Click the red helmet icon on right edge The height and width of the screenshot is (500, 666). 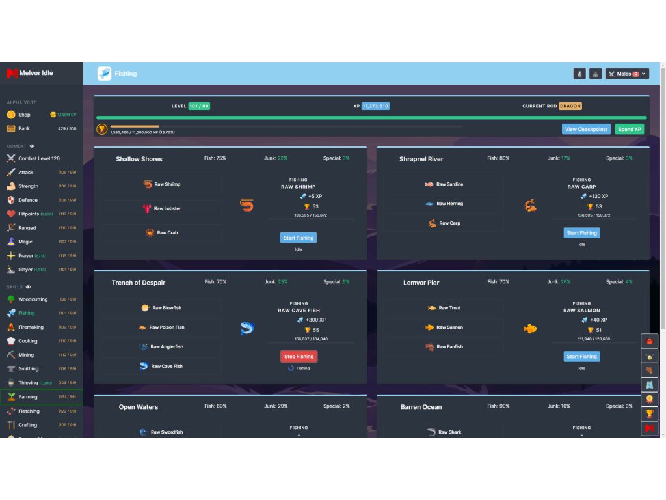click(649, 341)
